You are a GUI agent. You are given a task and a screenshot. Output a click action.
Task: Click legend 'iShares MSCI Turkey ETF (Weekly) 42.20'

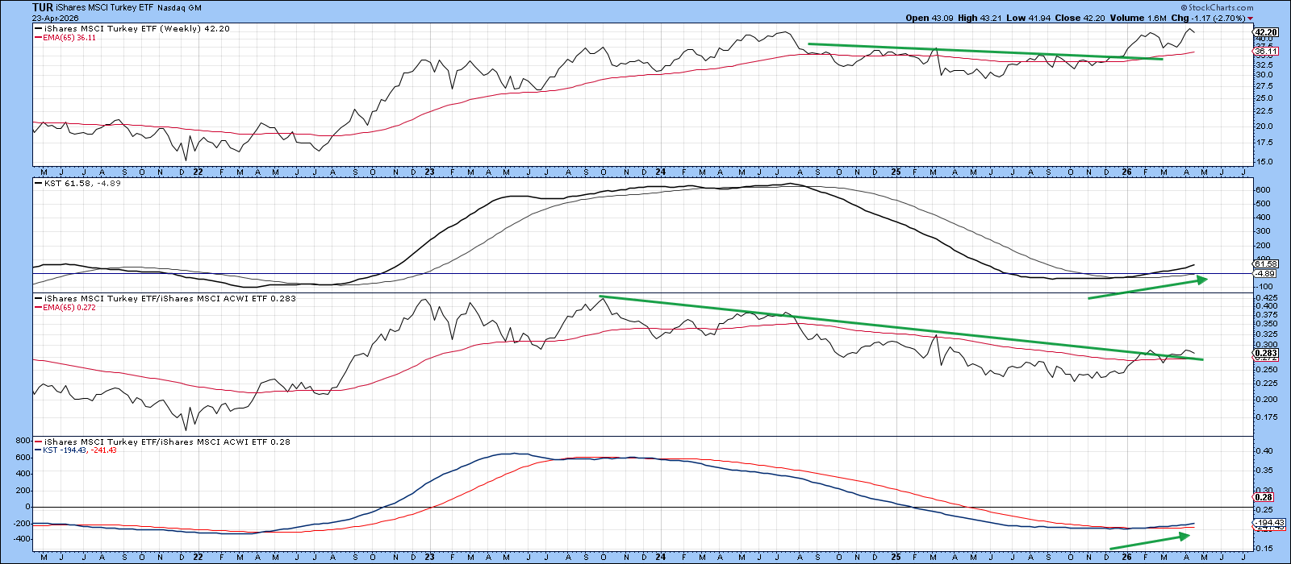137,28
